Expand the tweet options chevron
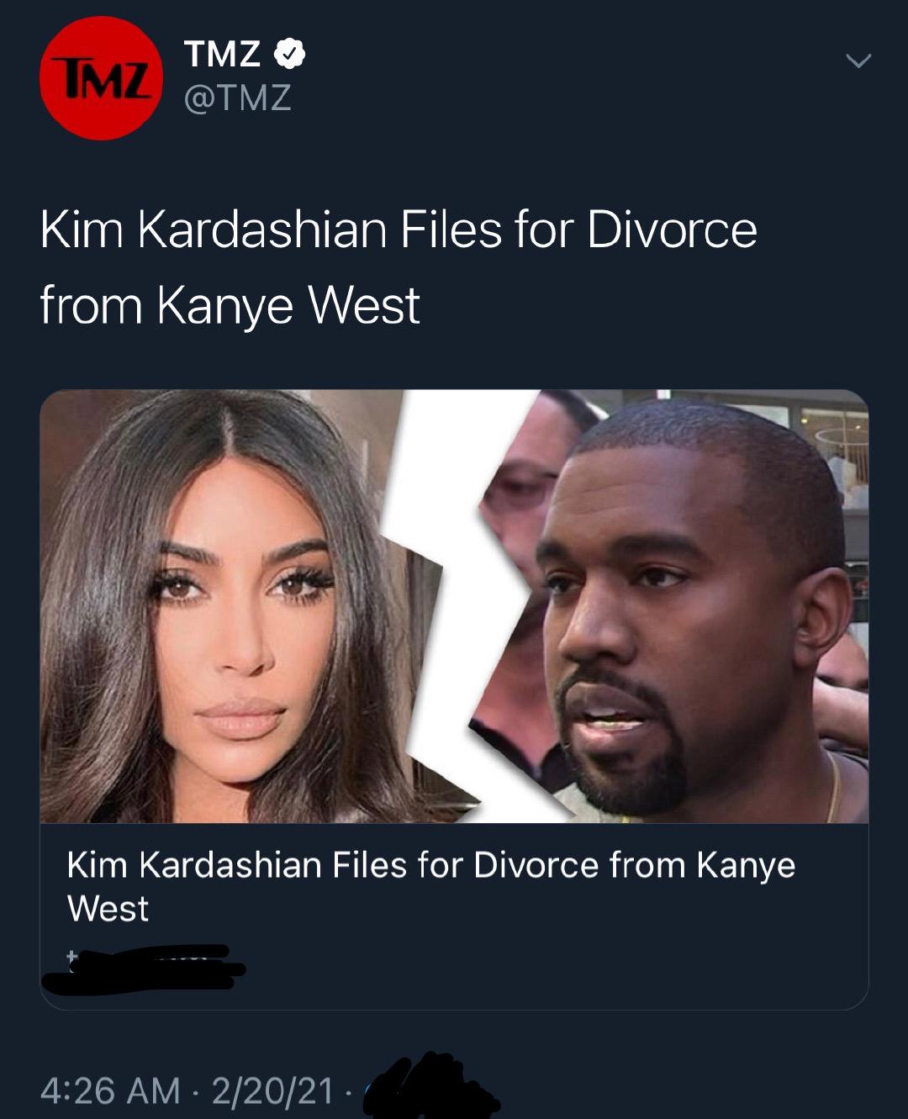This screenshot has height=1119, width=908. tap(858, 61)
